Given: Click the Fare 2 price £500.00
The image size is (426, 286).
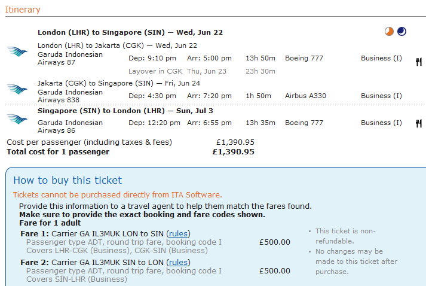Looking at the screenshot, I should 275,271.
